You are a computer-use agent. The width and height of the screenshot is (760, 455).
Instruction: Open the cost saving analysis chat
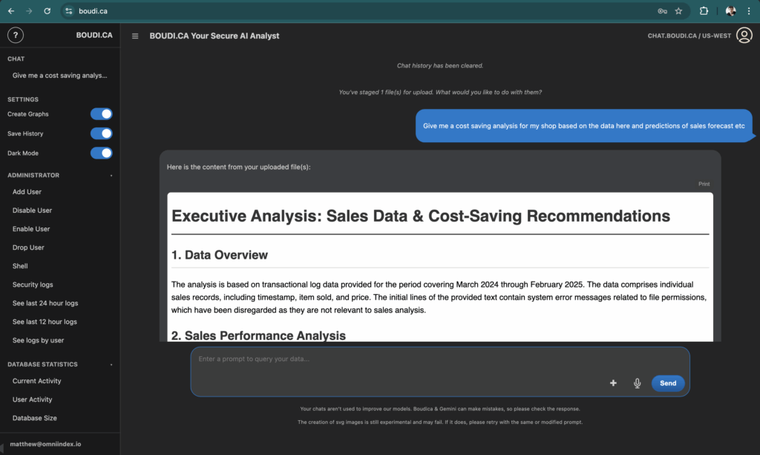point(59,76)
